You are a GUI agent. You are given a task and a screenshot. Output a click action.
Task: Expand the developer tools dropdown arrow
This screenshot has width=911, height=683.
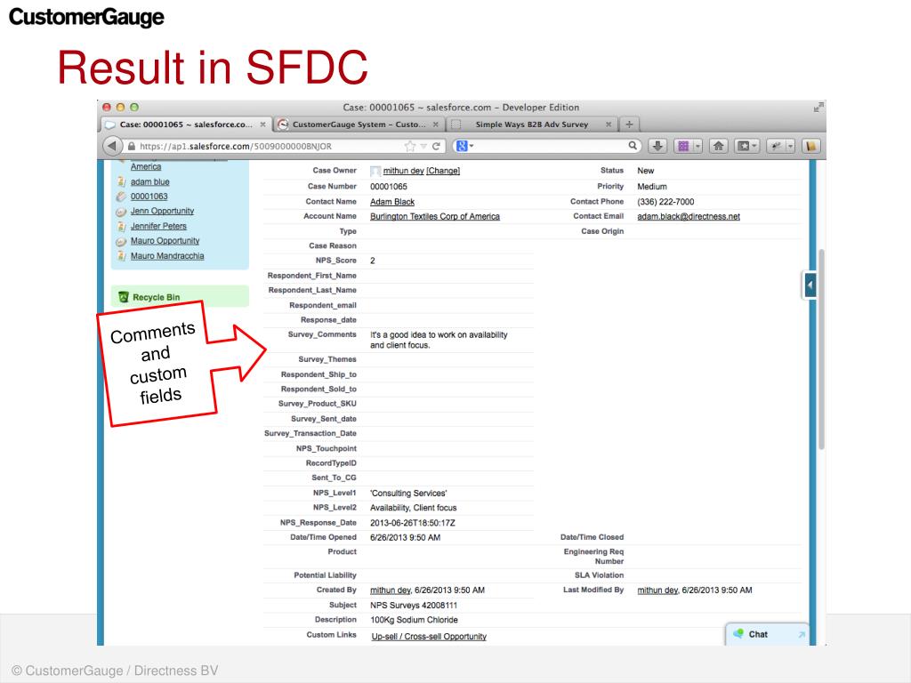[x=790, y=147]
